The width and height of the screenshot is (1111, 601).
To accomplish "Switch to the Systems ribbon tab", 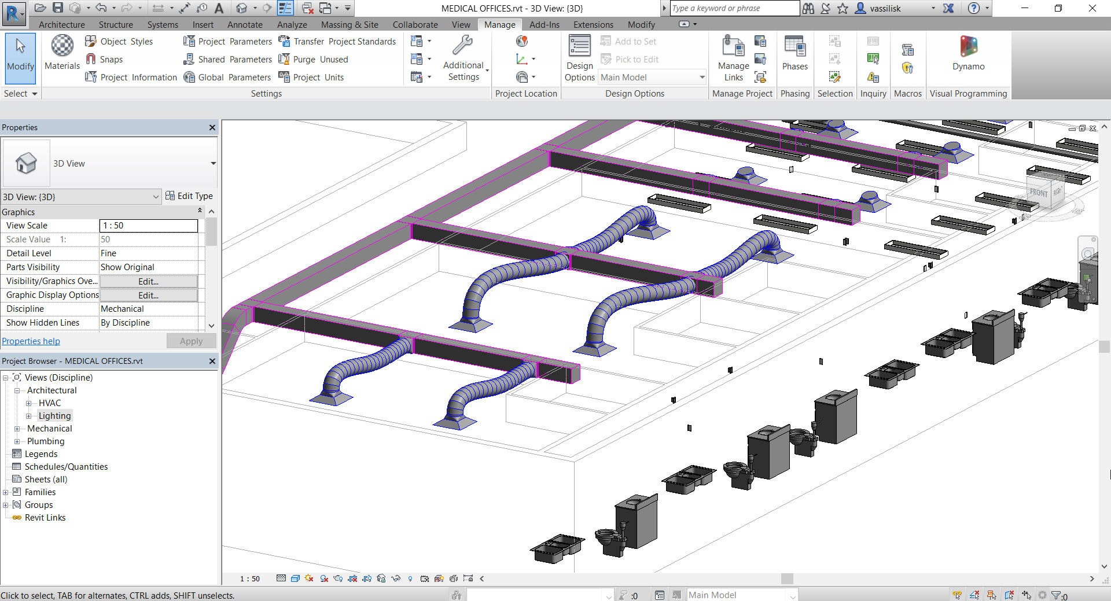I will click(x=163, y=24).
